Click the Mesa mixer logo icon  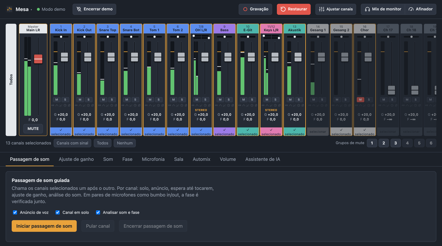click(9, 9)
